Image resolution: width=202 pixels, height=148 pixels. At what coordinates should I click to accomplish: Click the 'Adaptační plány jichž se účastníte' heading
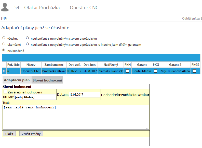(35, 28)
